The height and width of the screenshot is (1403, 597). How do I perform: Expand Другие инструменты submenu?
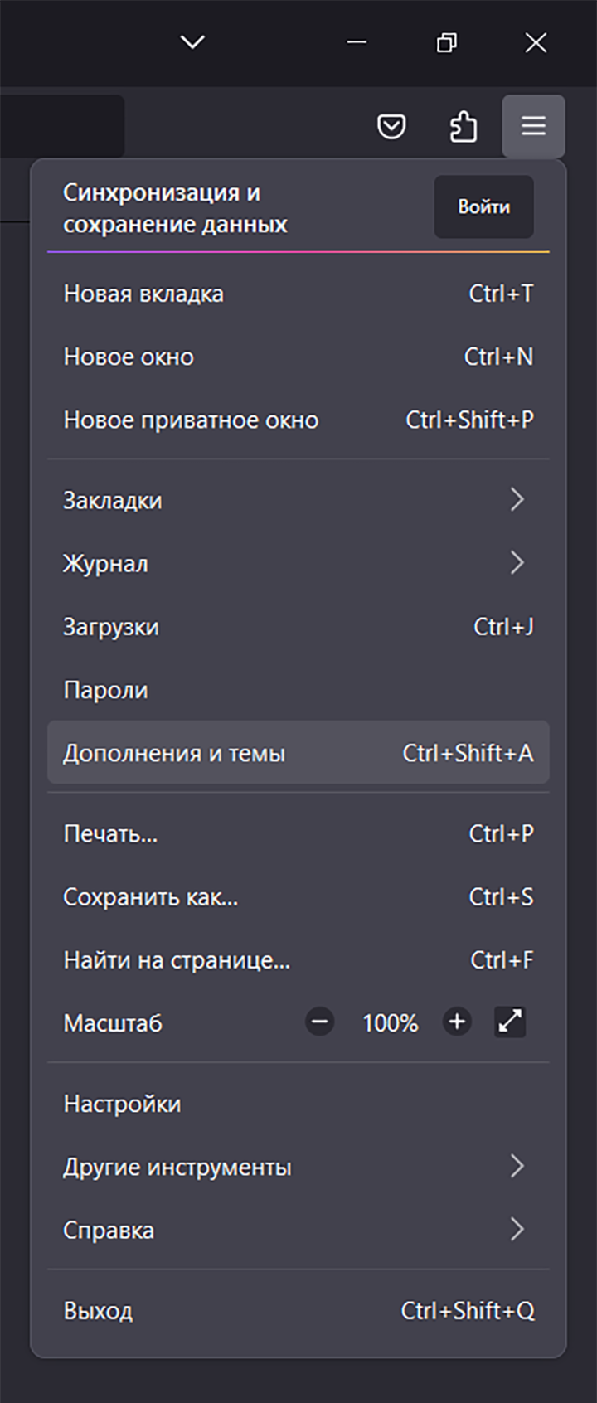click(x=298, y=1167)
